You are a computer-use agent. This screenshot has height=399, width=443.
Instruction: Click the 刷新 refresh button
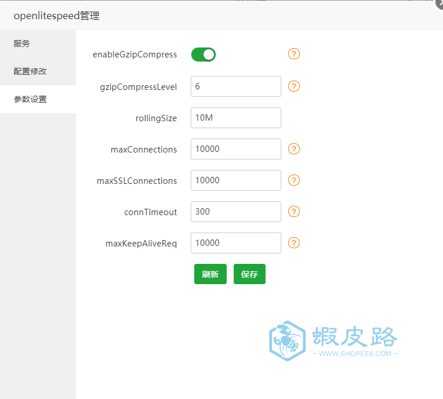pos(210,274)
